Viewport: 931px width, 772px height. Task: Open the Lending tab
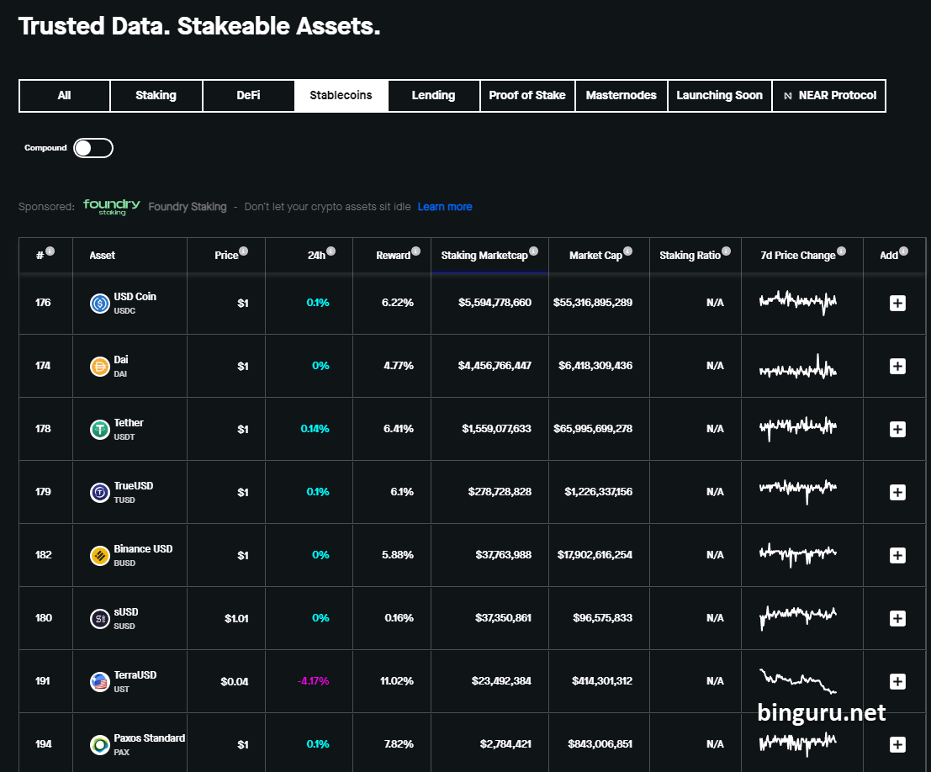[433, 96]
